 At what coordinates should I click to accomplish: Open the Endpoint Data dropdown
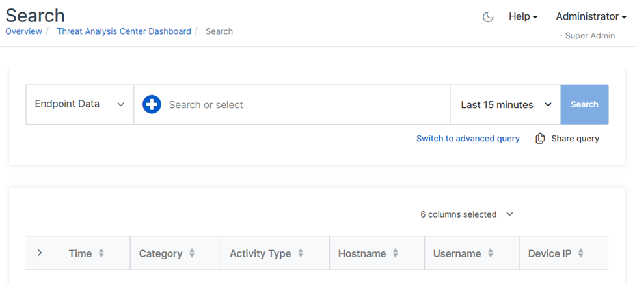pos(79,104)
